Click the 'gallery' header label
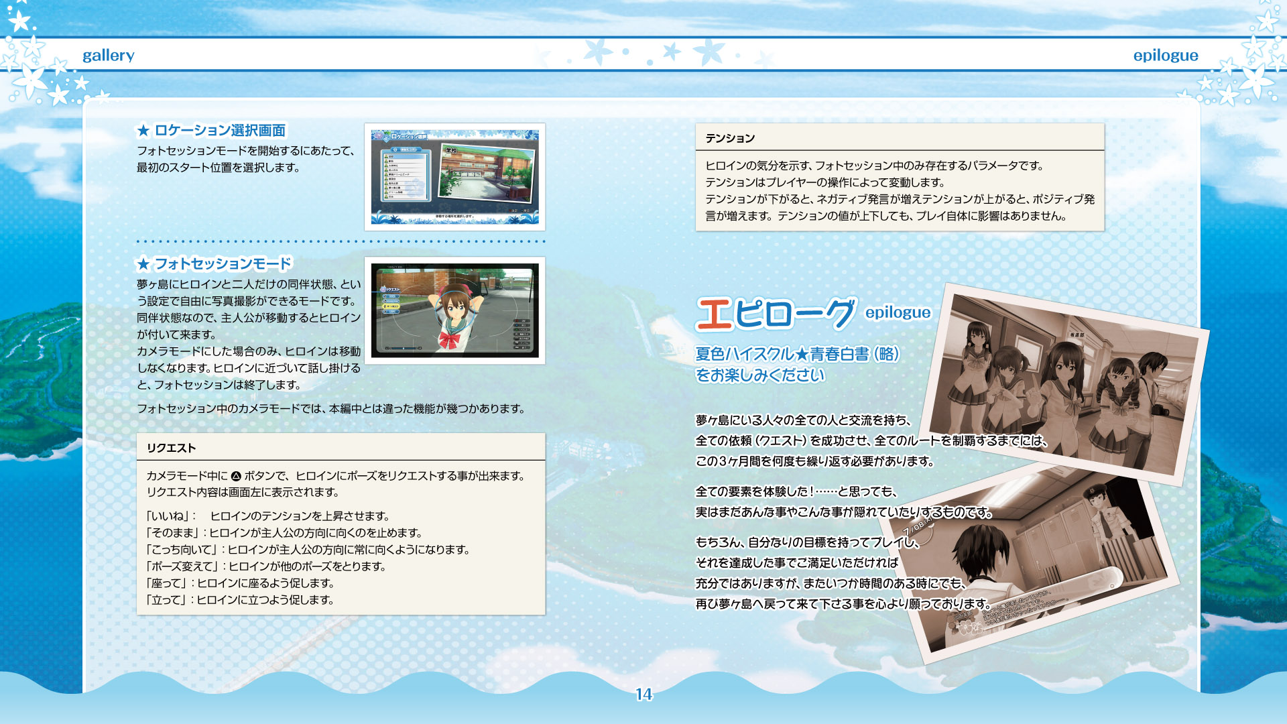 click(x=109, y=56)
